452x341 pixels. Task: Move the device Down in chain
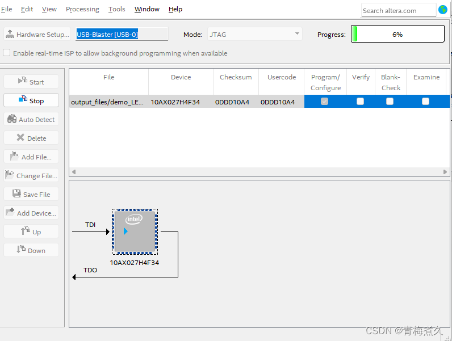coord(31,250)
